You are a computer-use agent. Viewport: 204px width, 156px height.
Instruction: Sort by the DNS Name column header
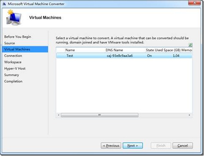[114, 50]
